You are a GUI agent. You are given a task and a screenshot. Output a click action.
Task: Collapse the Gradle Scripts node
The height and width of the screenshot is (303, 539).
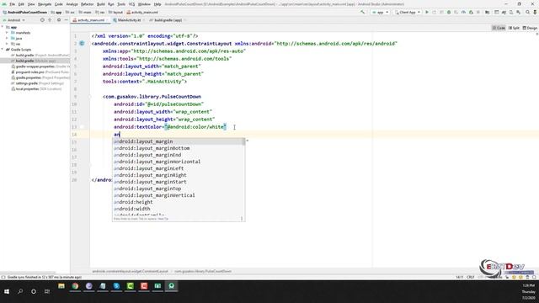coord(3,50)
